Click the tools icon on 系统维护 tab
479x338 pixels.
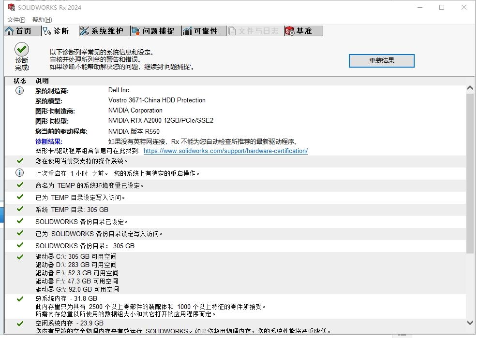click(84, 31)
